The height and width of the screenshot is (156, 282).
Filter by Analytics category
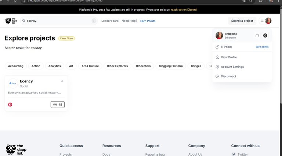click(54, 66)
